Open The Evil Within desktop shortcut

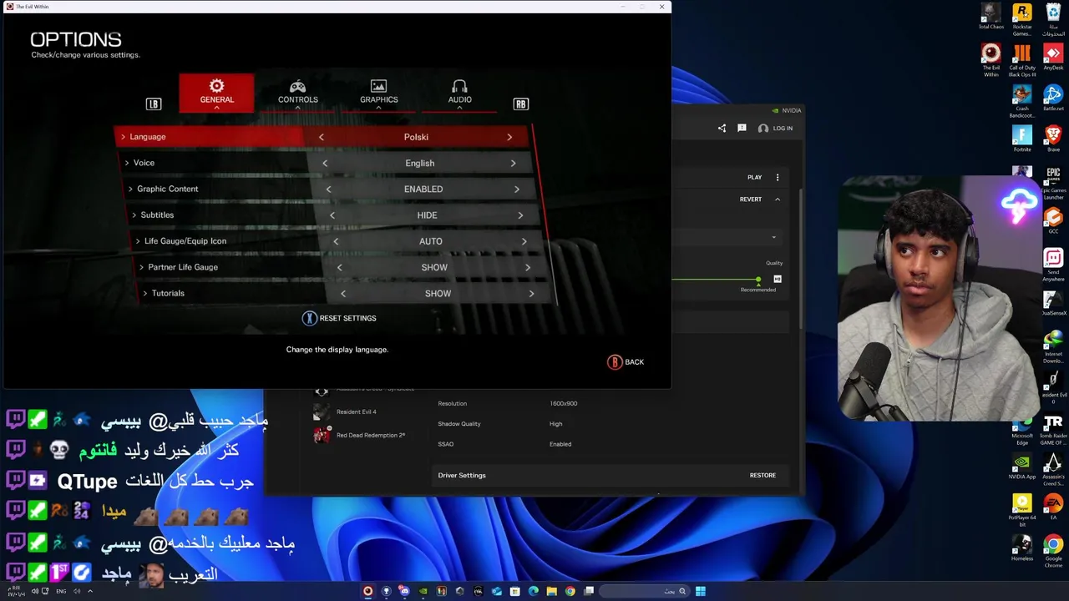click(991, 60)
